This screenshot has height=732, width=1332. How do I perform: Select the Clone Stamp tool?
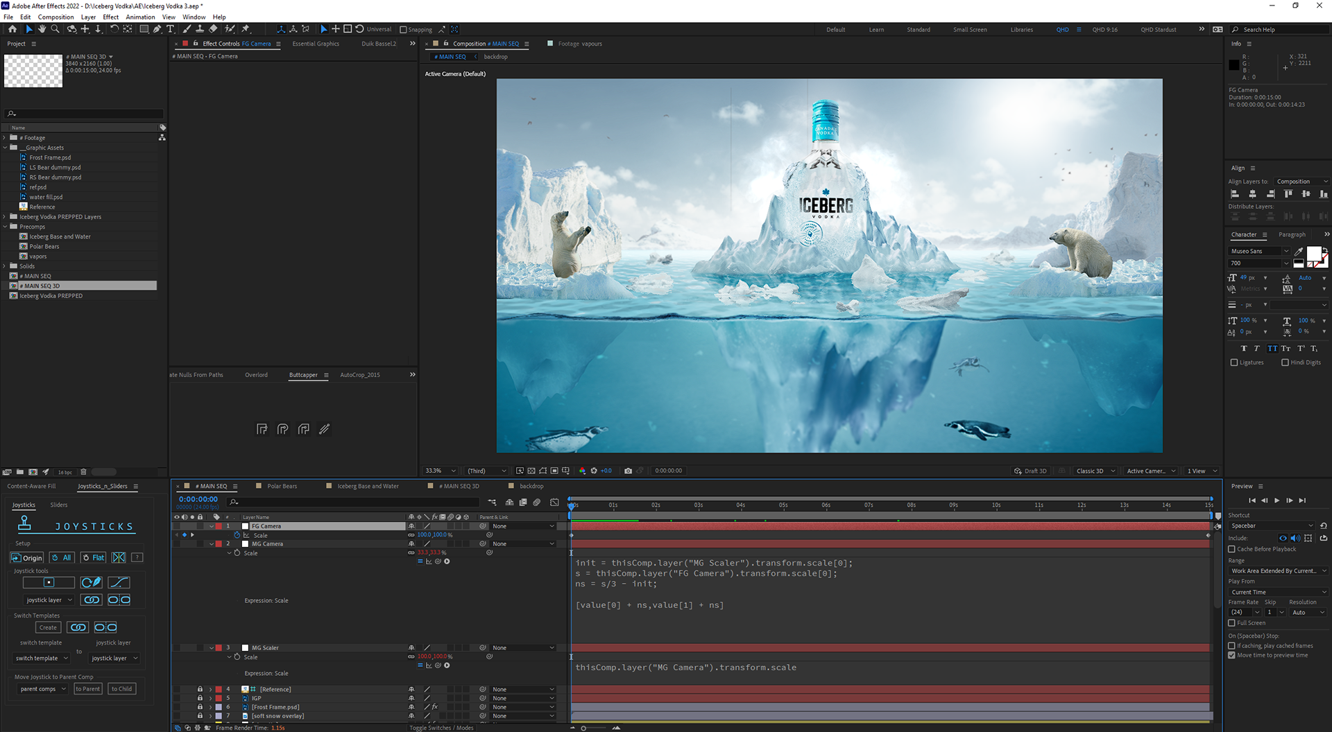click(x=200, y=29)
